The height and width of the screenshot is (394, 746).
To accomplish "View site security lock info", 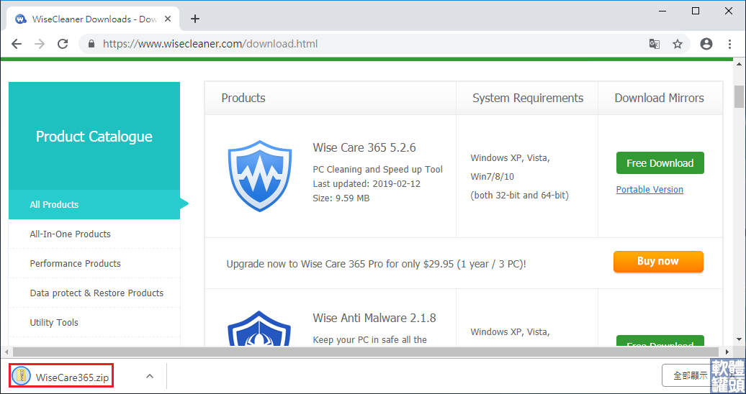I will pyautogui.click(x=92, y=44).
